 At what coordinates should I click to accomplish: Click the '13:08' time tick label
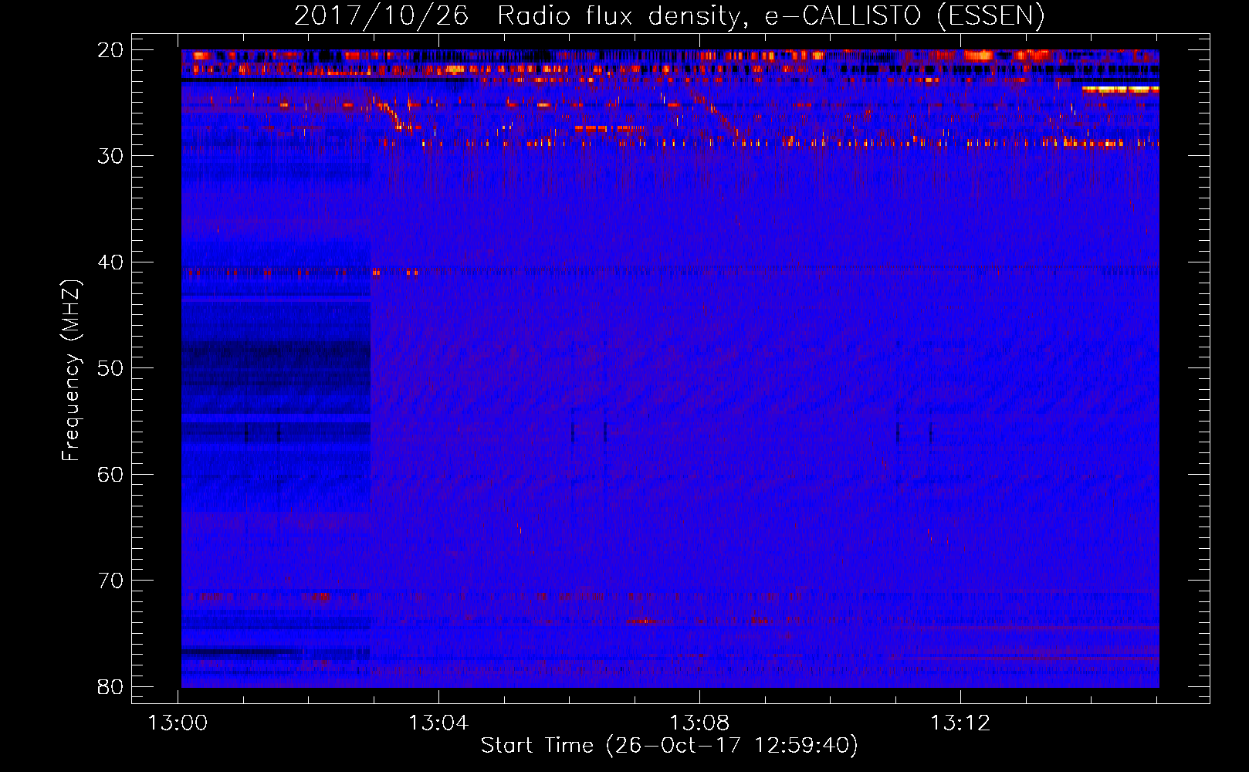coord(699,723)
